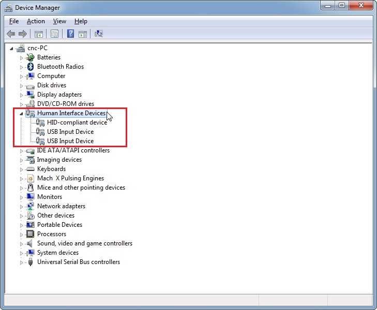Image resolution: width=377 pixels, height=310 pixels.
Task: Click the Device Manager title bar icon
Action: tap(9, 8)
